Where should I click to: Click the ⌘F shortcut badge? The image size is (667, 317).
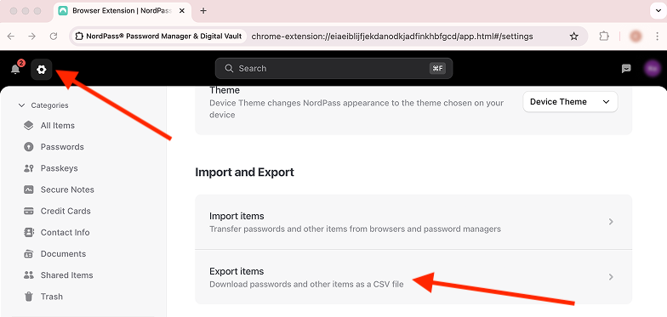click(437, 68)
